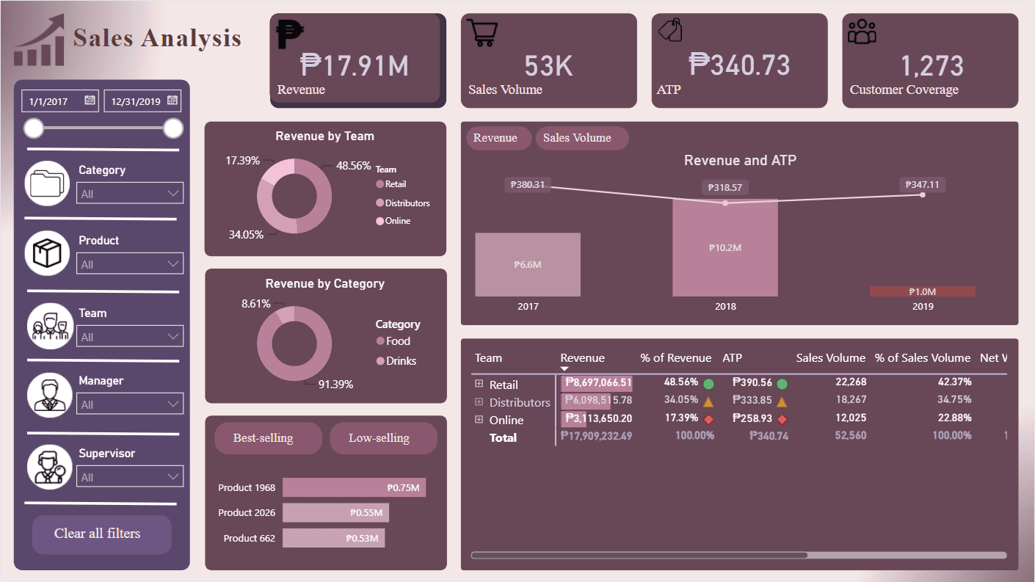1035x582 pixels.
Task: Click the Supervisor magnifier person icon
Action: [x=50, y=467]
